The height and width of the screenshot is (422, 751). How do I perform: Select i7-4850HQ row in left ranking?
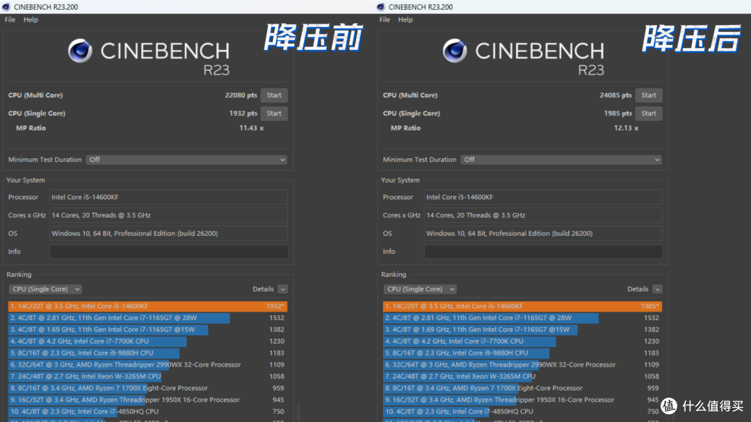point(147,412)
